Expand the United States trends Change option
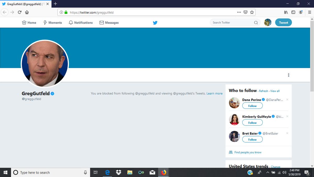314x177 pixels. tap(276, 167)
